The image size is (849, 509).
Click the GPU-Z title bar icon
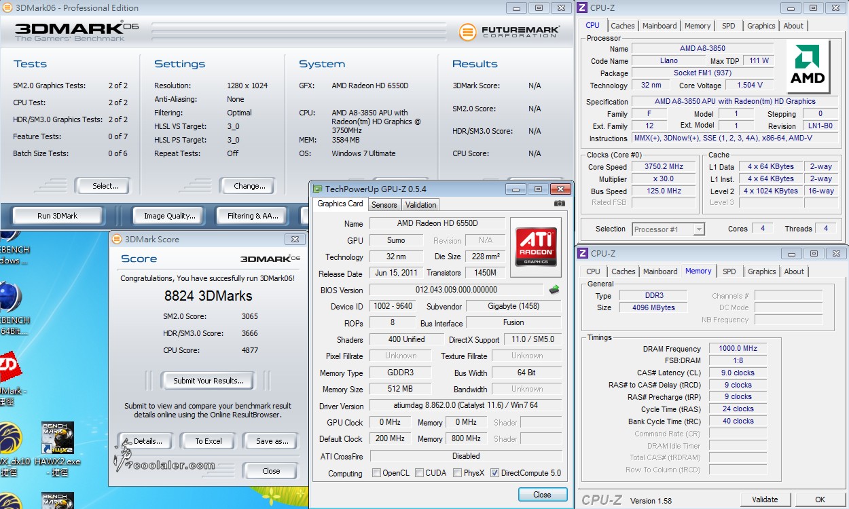317,189
